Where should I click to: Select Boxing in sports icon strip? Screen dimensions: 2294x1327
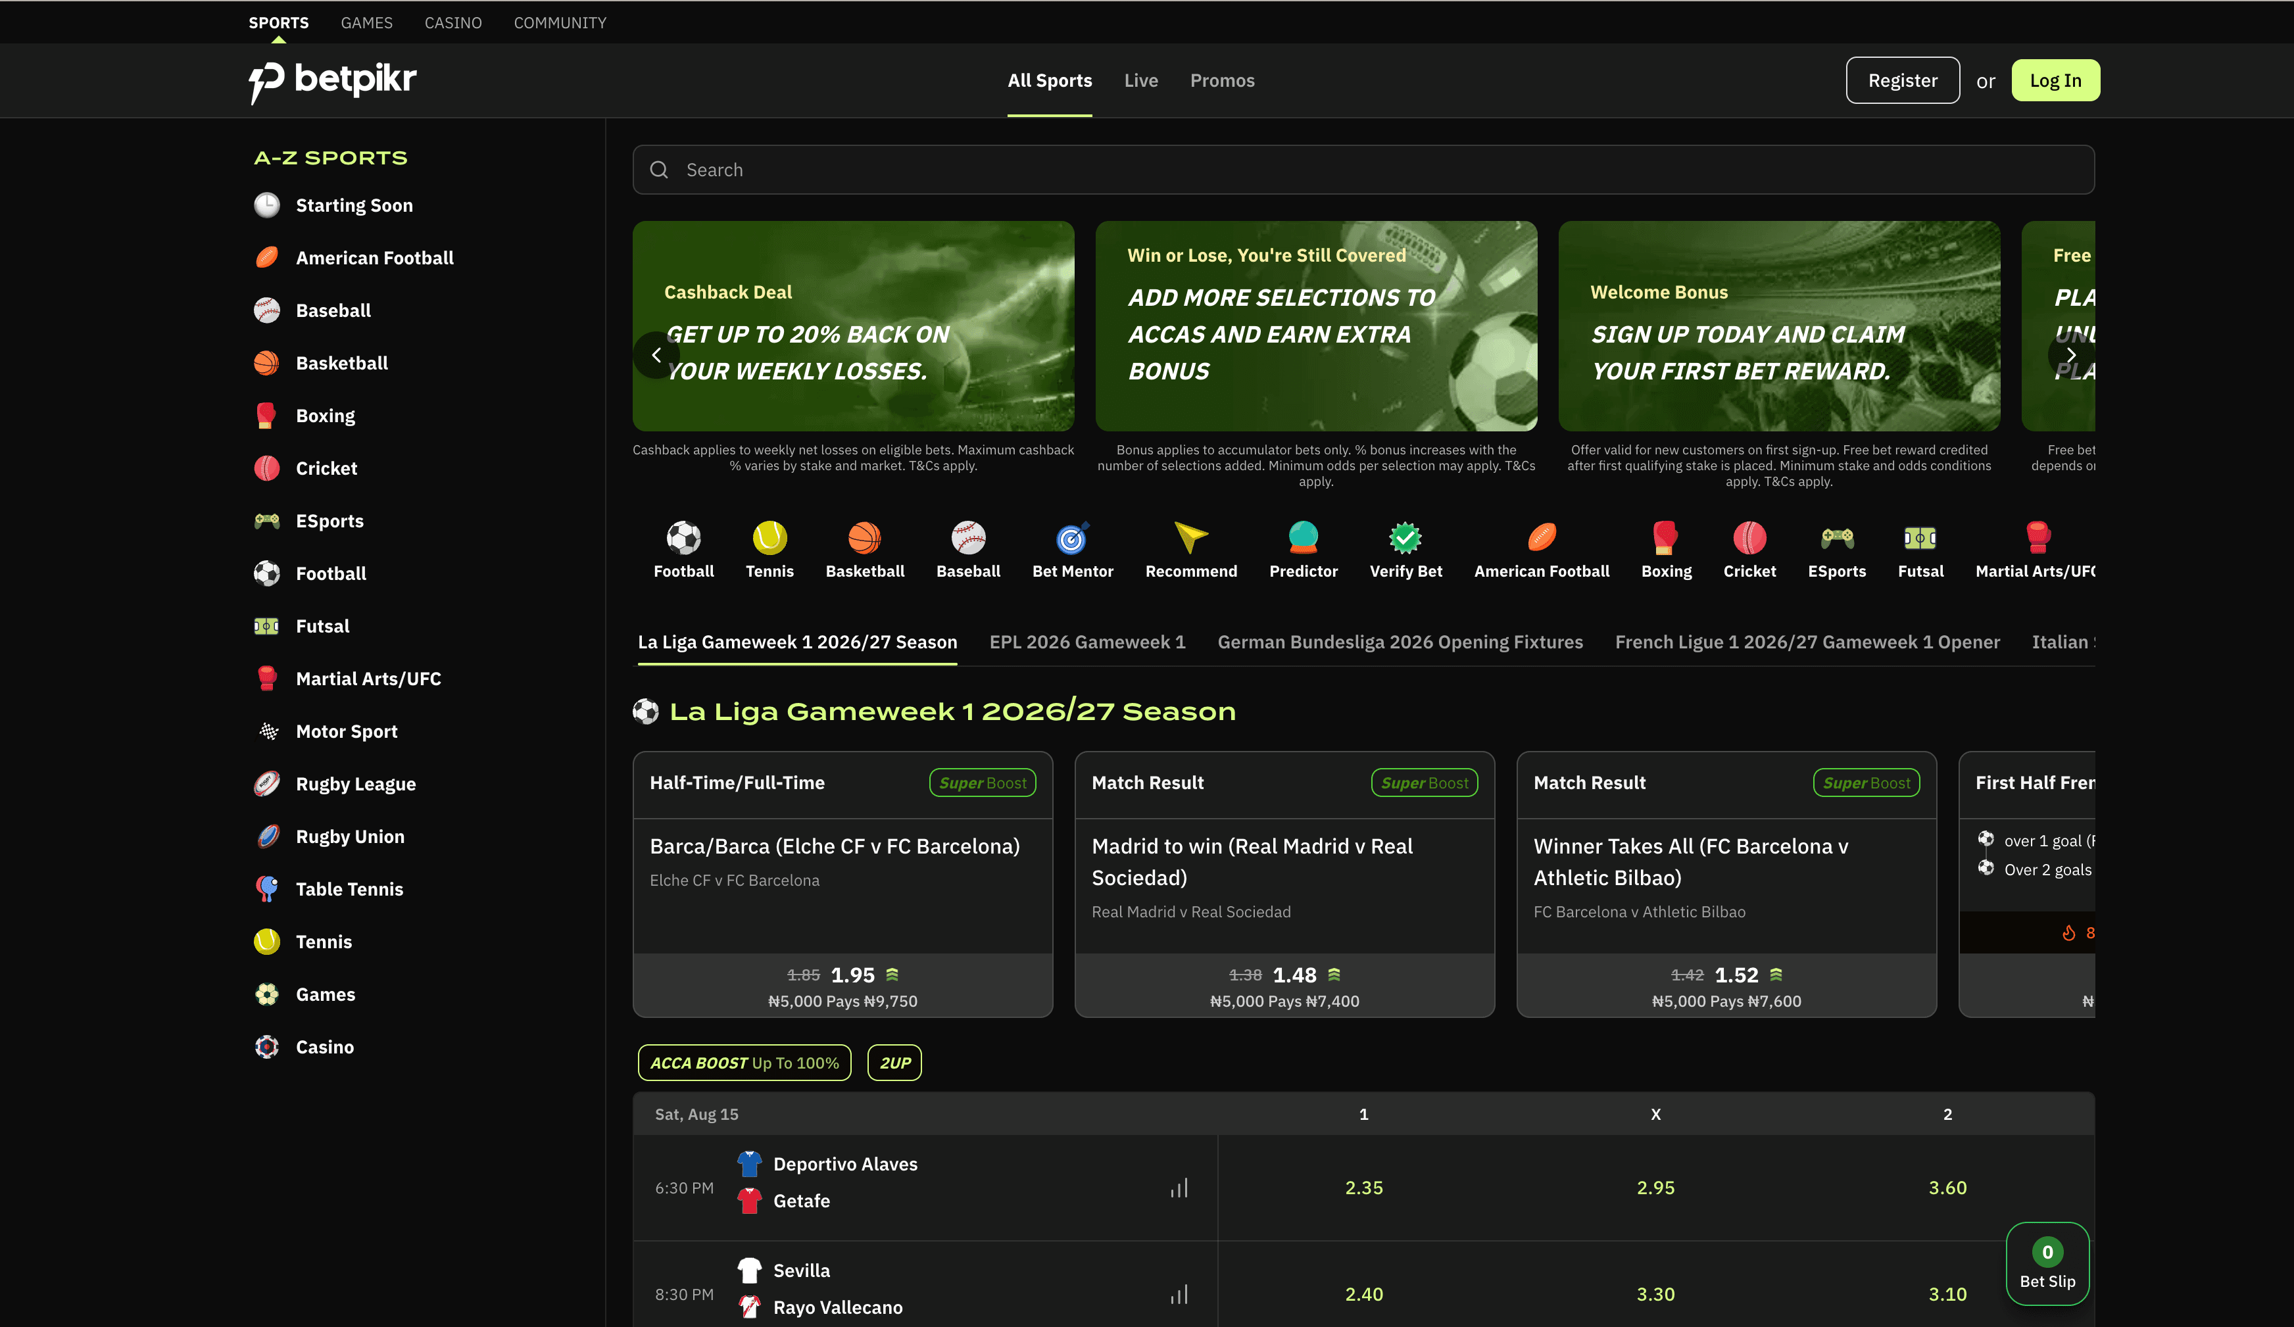(x=1666, y=550)
